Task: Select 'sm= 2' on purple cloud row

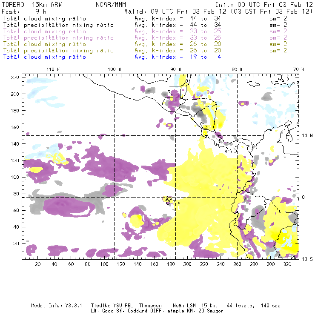Action: coord(278,31)
